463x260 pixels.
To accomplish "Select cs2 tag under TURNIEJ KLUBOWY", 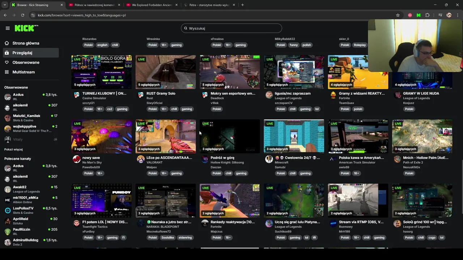I will pyautogui.click(x=110, y=109).
